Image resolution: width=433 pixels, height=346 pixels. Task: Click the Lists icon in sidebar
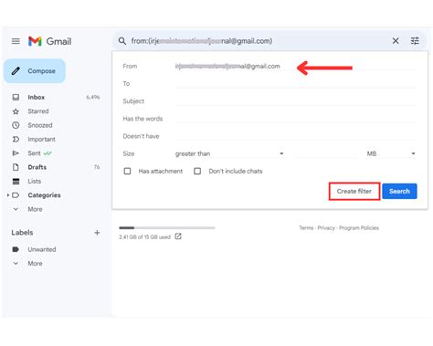coord(16,182)
